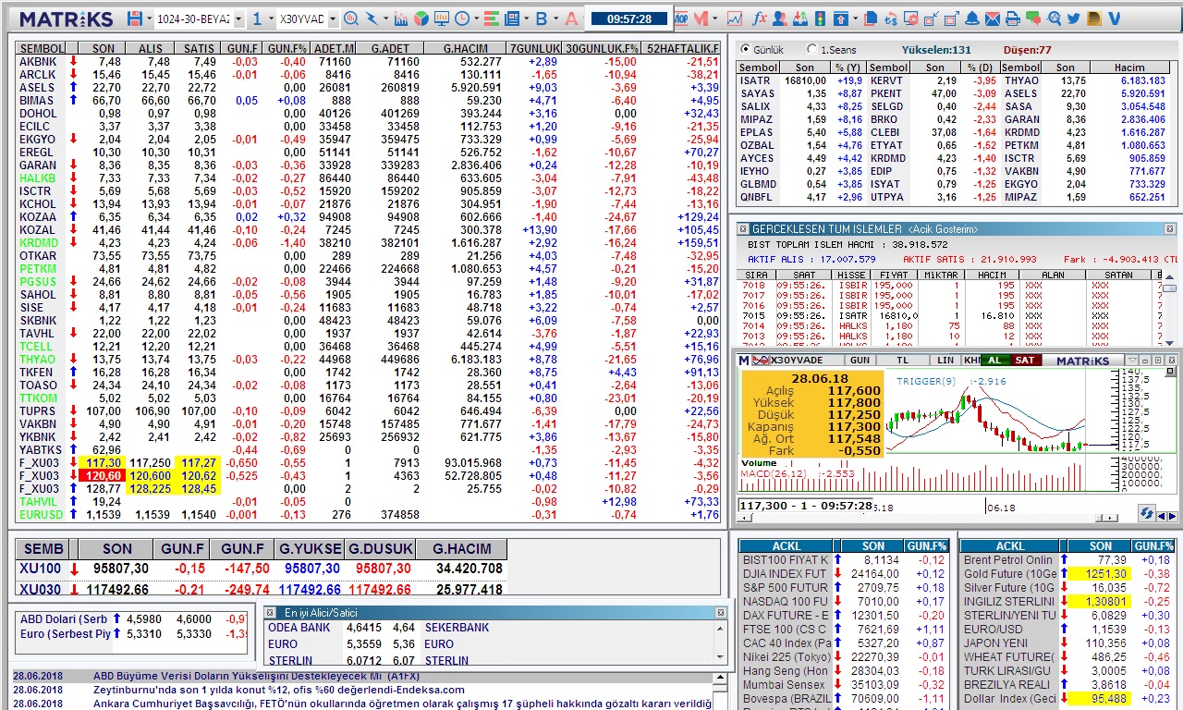
Task: Click the red A font icon
Action: click(571, 18)
